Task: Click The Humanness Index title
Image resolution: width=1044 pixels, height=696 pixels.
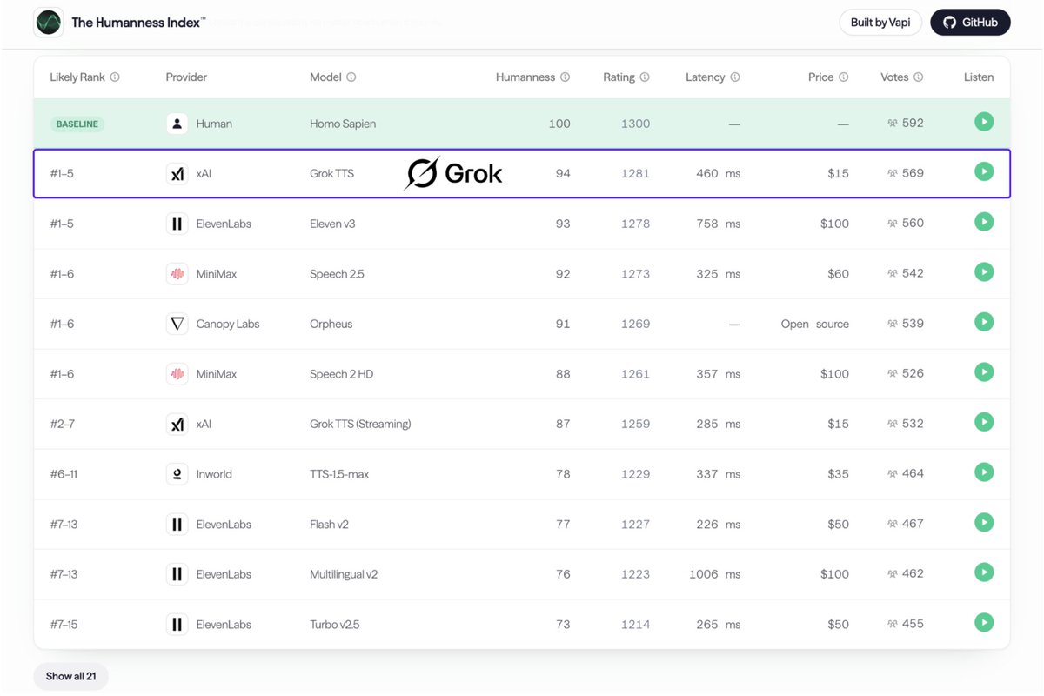Action: (138, 23)
